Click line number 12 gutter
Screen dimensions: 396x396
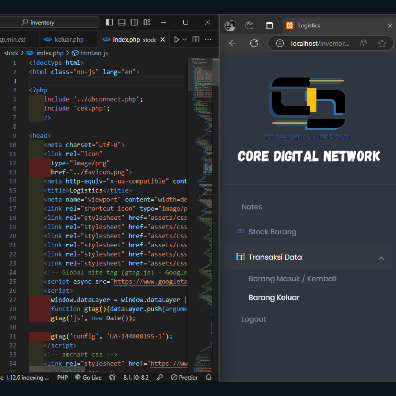(x=13, y=163)
